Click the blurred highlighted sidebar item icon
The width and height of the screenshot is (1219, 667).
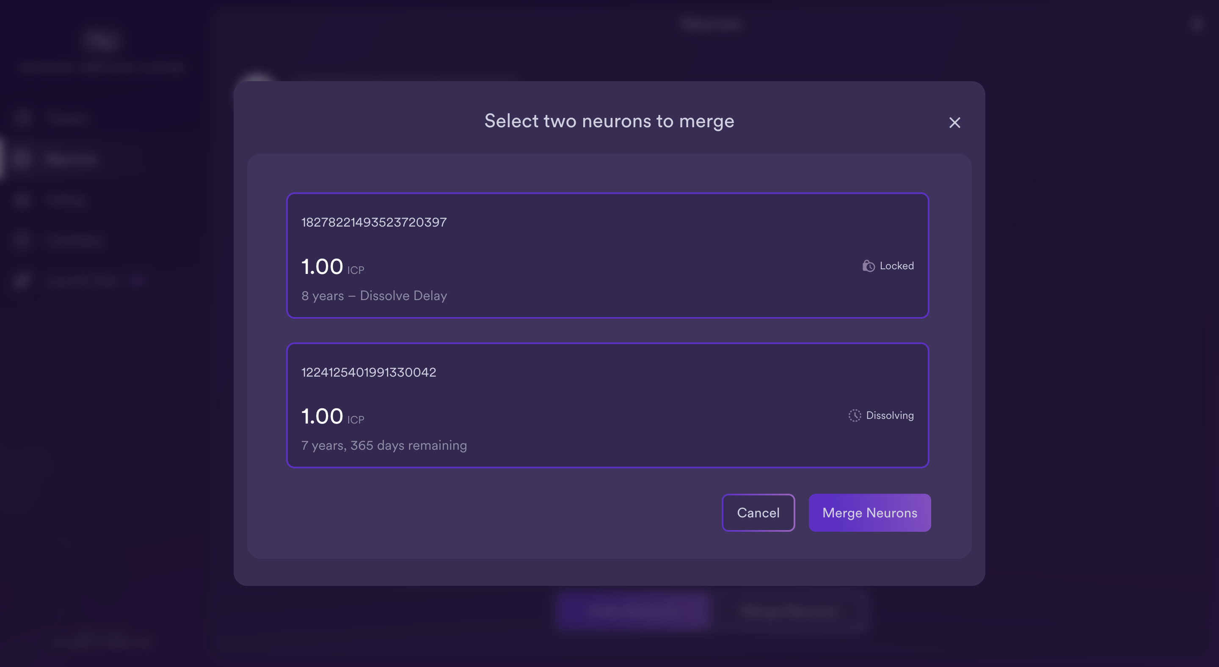tap(22, 159)
